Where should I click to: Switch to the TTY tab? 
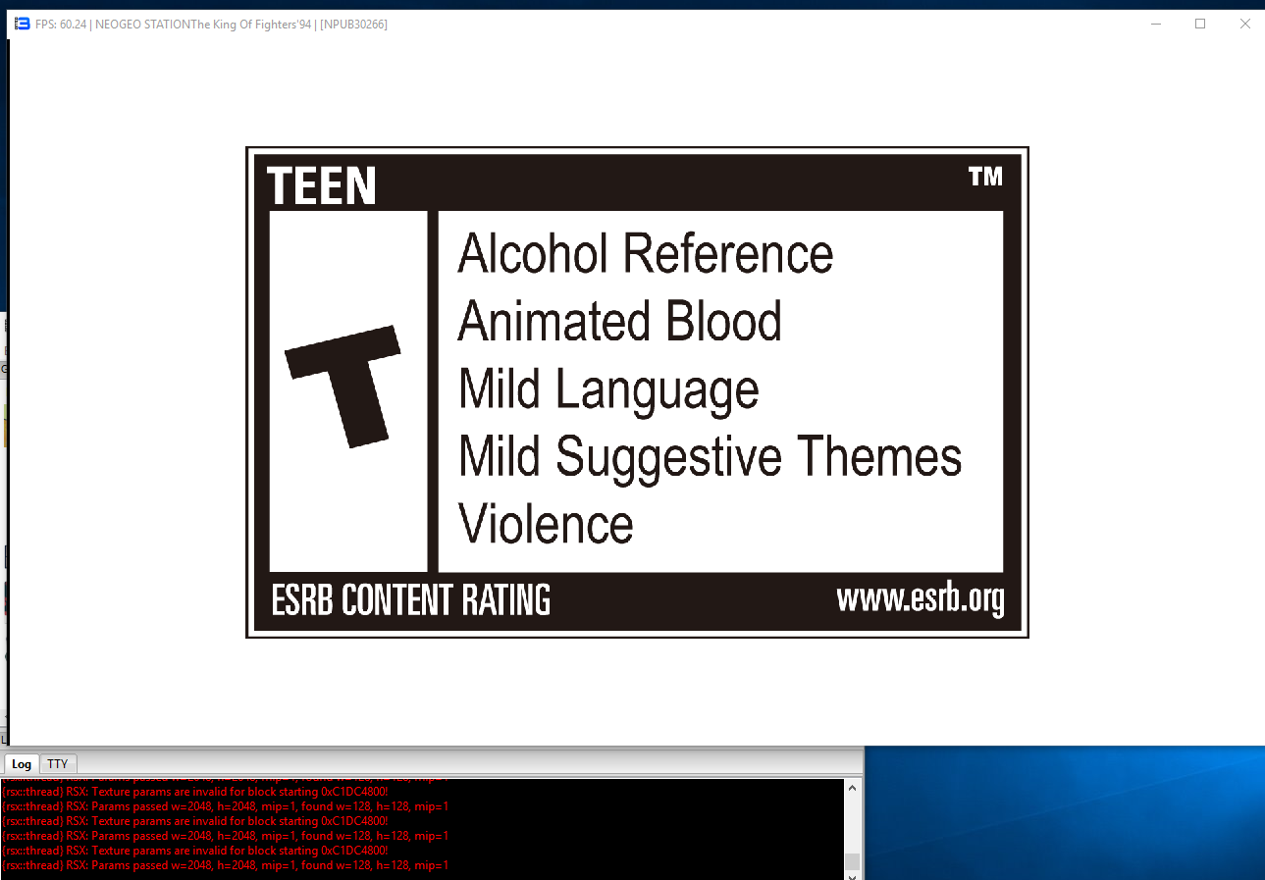pyautogui.click(x=58, y=764)
